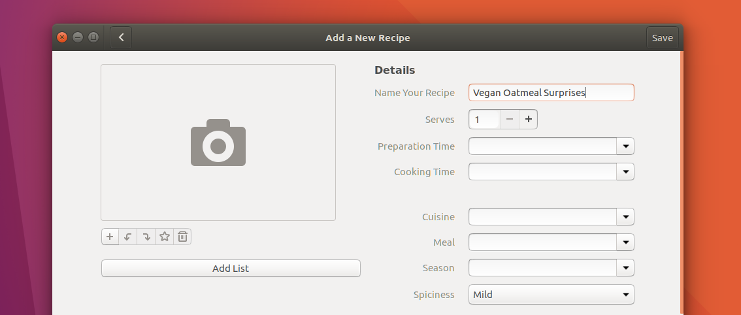Go back using the header arrow button

(x=121, y=38)
